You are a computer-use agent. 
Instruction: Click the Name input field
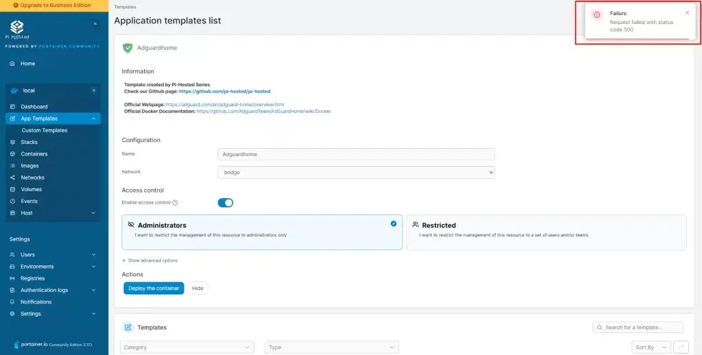pos(356,154)
